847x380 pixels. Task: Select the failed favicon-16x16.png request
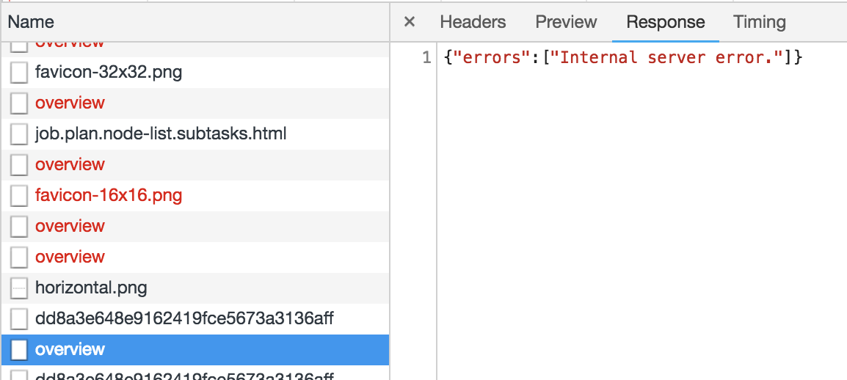[109, 196]
